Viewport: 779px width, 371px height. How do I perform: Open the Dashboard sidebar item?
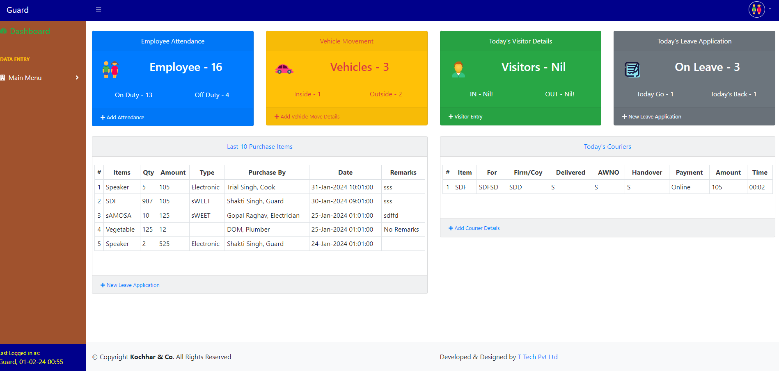30,32
